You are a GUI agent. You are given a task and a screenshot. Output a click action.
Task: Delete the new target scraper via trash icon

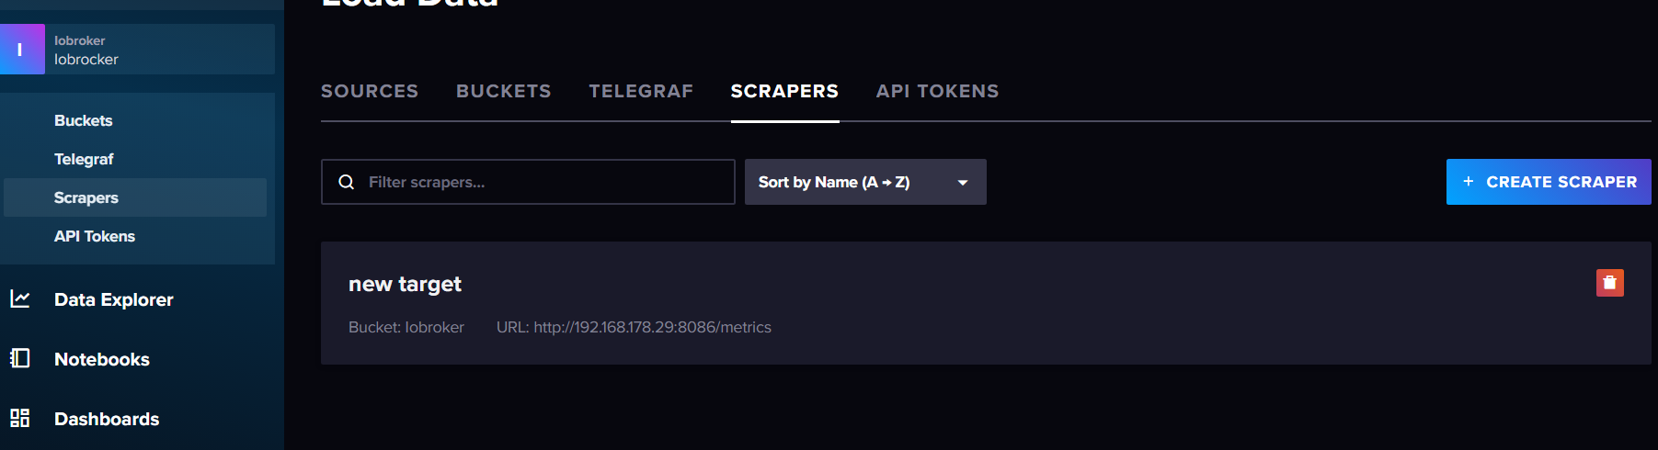pyautogui.click(x=1609, y=283)
